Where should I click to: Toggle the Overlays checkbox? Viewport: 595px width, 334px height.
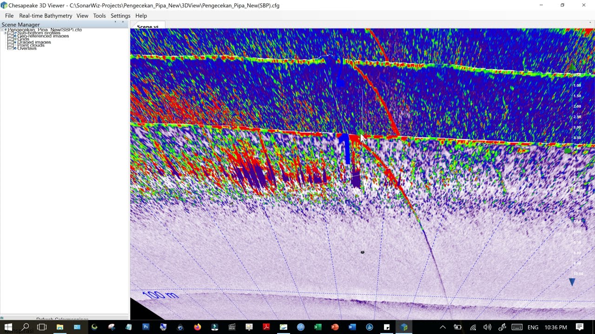click(x=11, y=48)
